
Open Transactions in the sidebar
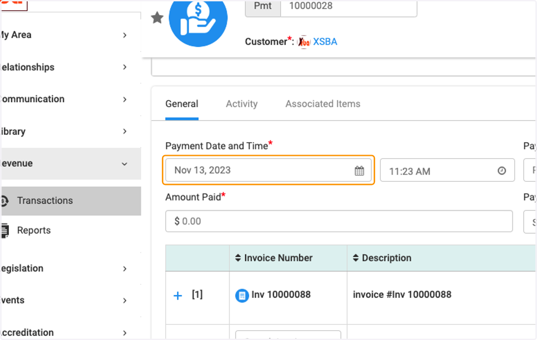pos(71,201)
